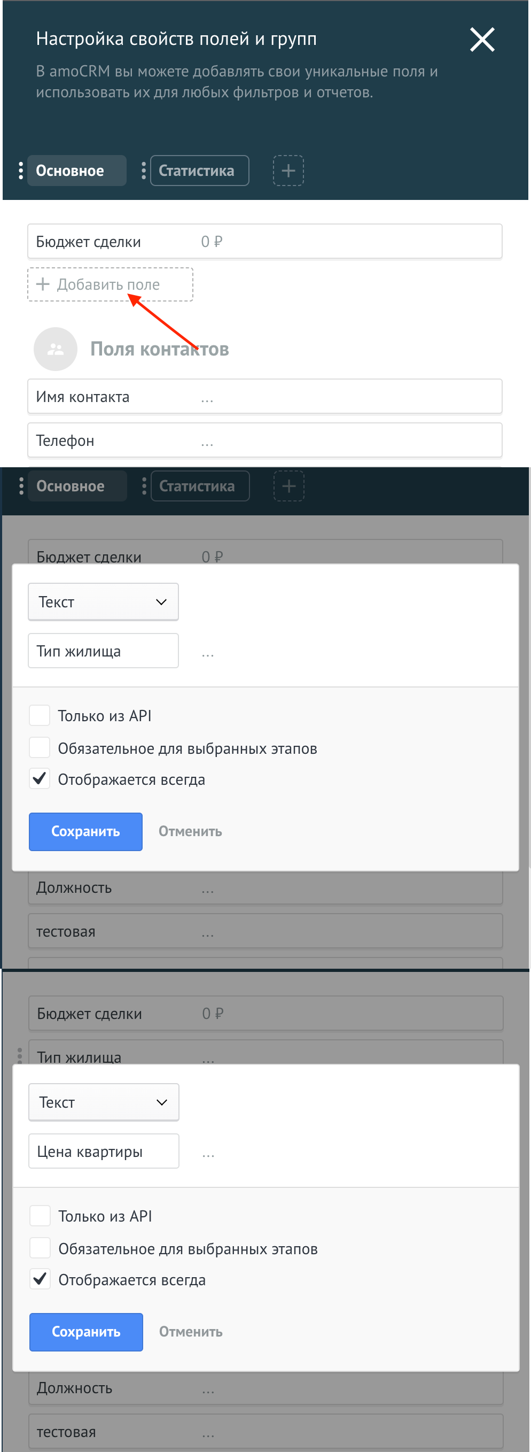The width and height of the screenshot is (531, 1452).
Task: Grab the drag handle left of the undimmed Статистика tab
Action: coord(144,170)
